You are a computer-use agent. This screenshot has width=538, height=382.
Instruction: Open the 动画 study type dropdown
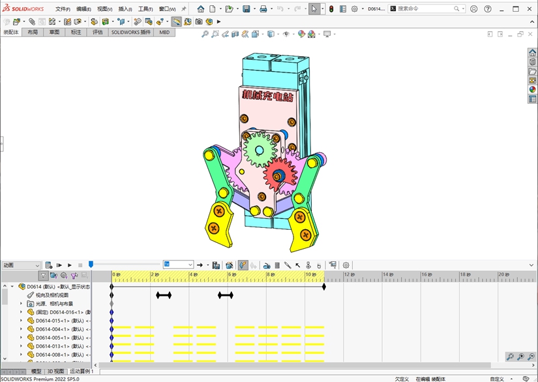[x=37, y=265]
